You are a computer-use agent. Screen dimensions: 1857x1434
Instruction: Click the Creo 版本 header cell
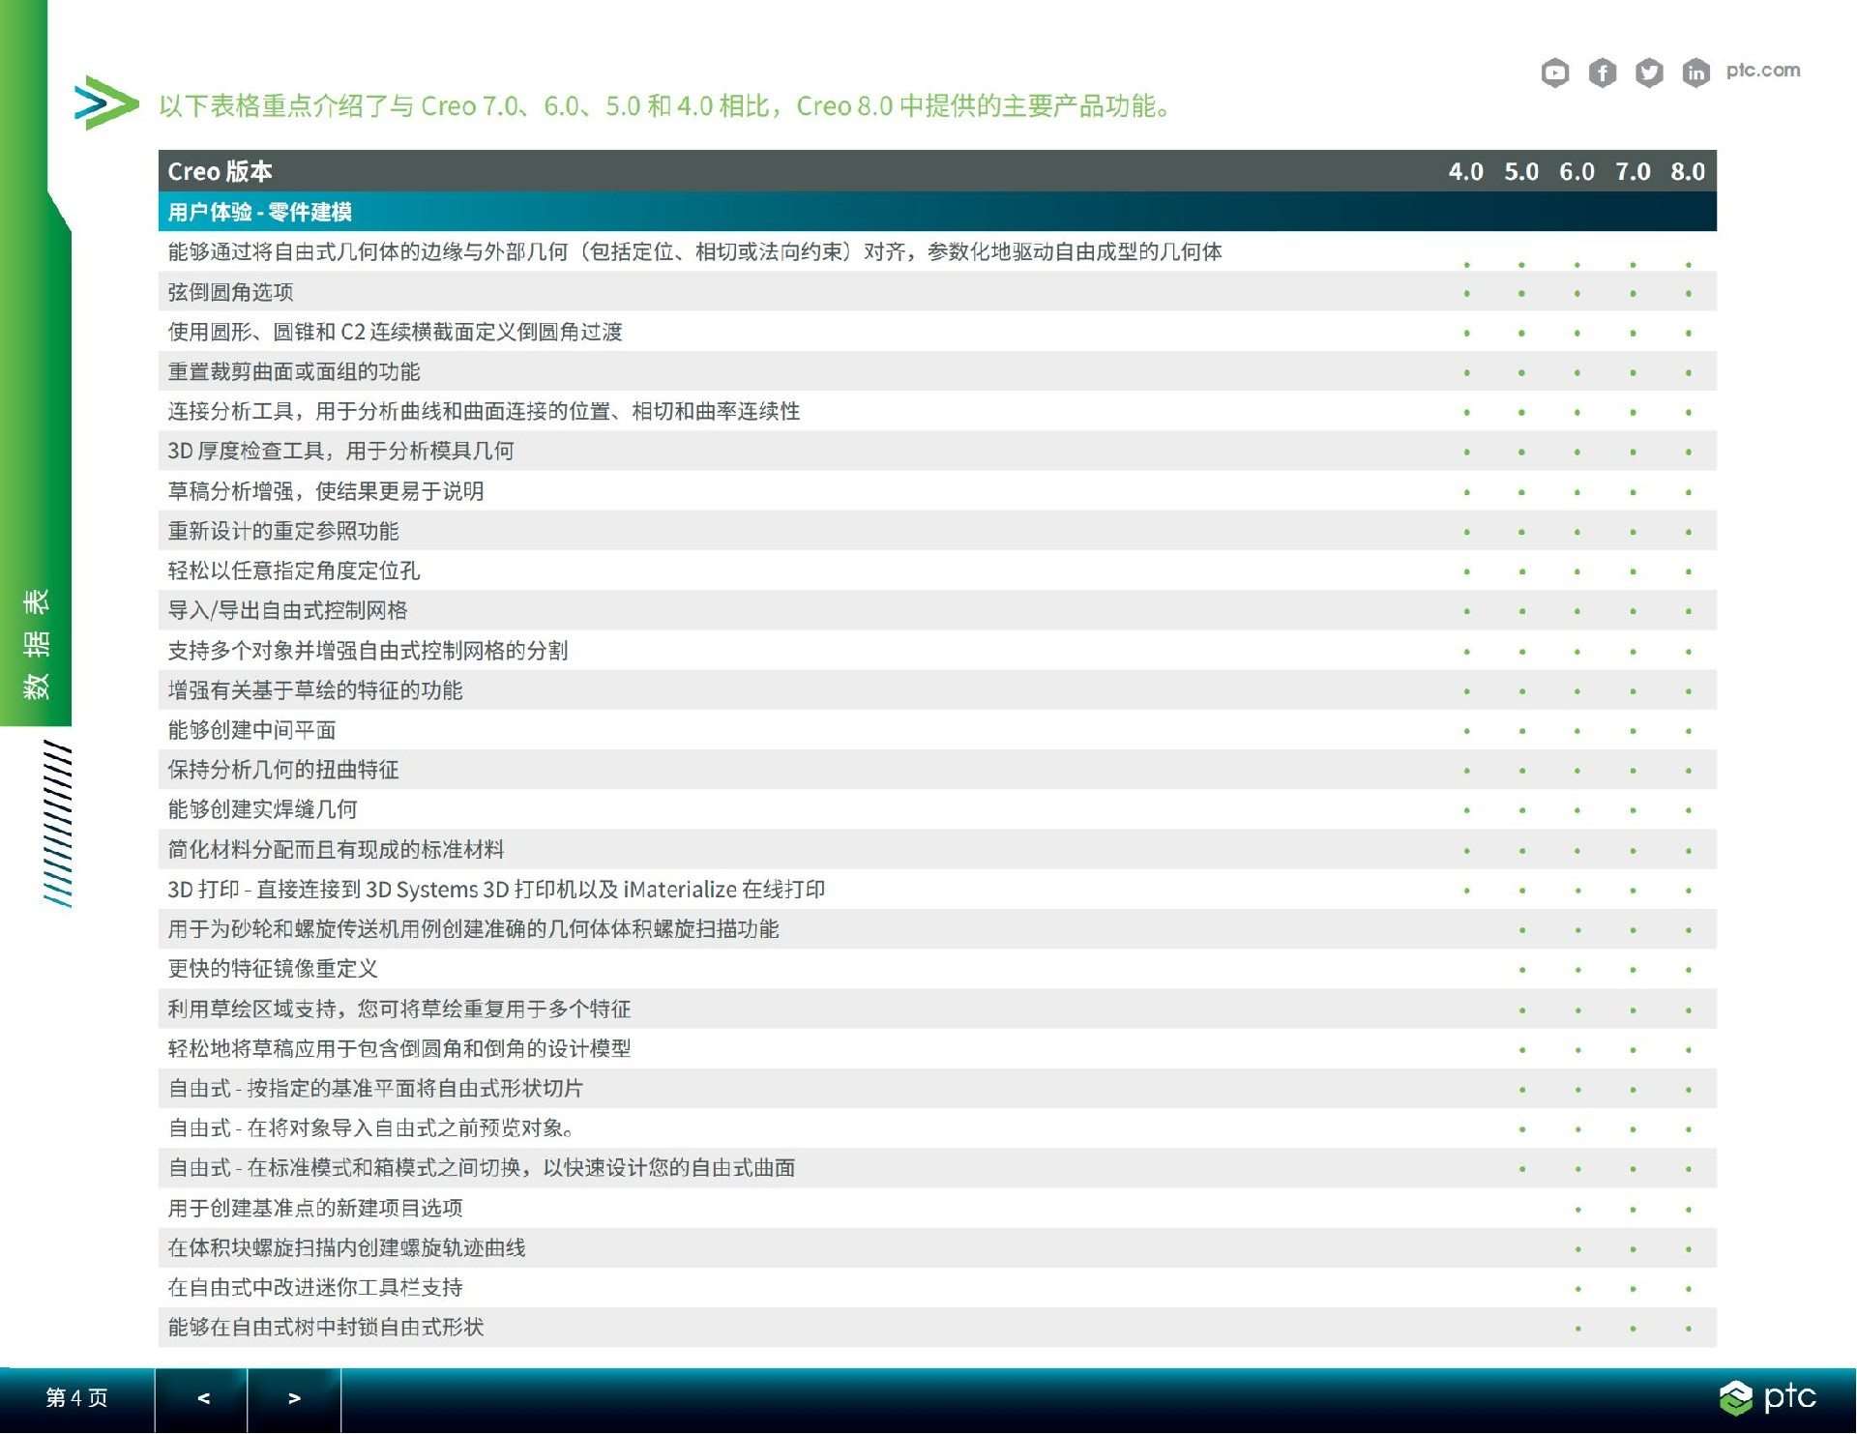pos(220,171)
